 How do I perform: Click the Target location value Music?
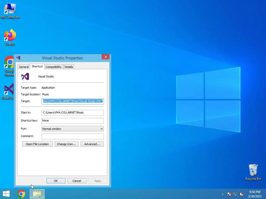coord(45,94)
